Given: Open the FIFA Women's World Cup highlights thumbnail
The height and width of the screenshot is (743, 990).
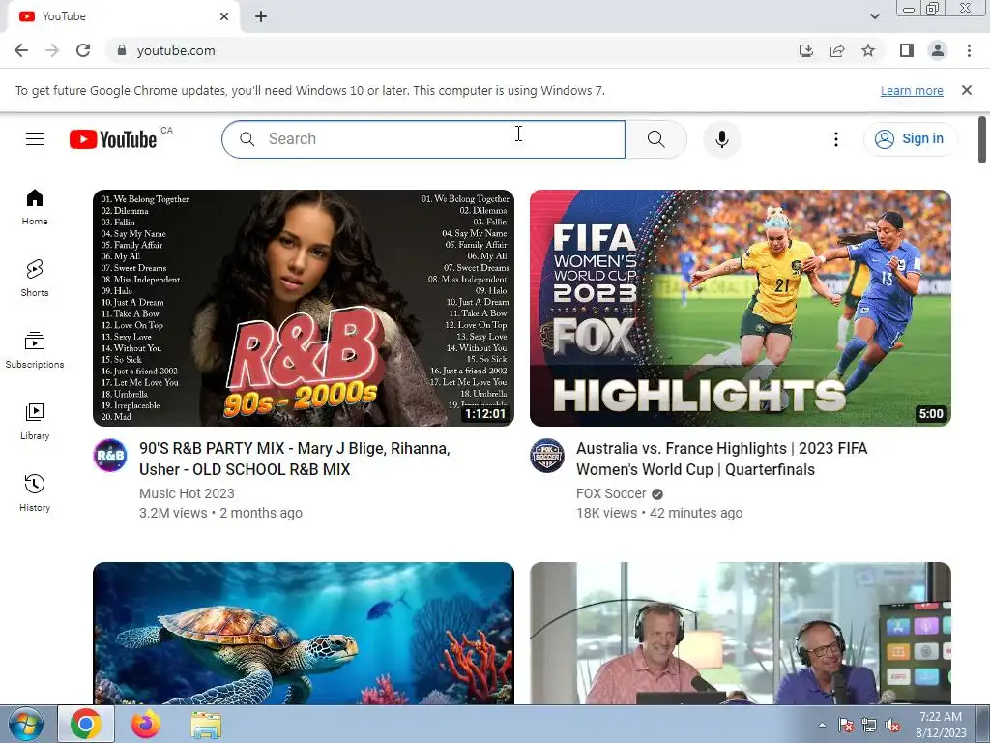Looking at the screenshot, I should tap(740, 308).
